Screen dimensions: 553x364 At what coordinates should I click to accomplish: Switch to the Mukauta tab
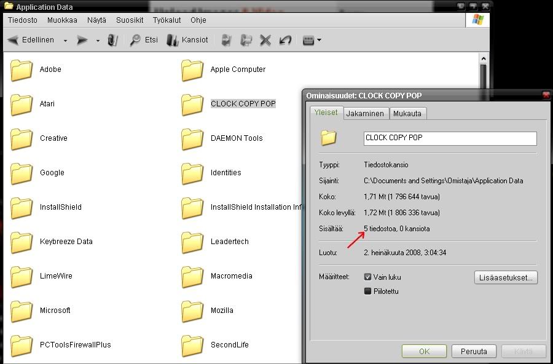407,113
